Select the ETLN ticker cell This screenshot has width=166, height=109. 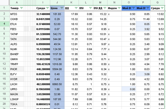[17, 24]
